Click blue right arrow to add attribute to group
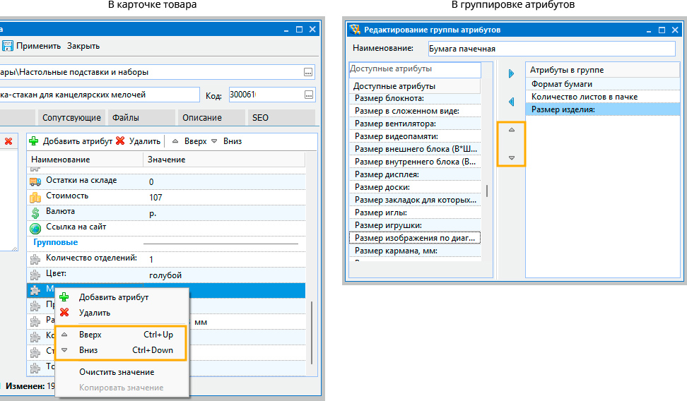687x401 pixels. pos(511,73)
